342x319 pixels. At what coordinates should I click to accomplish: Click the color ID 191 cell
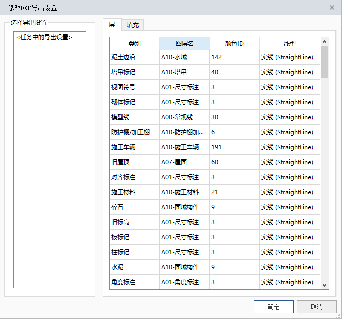coord(234,147)
